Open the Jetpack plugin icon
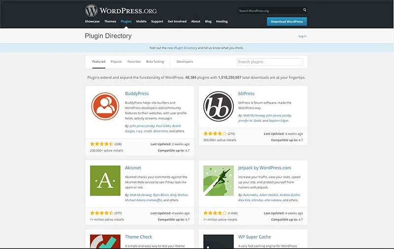The width and height of the screenshot is (394, 249). tap(218, 181)
